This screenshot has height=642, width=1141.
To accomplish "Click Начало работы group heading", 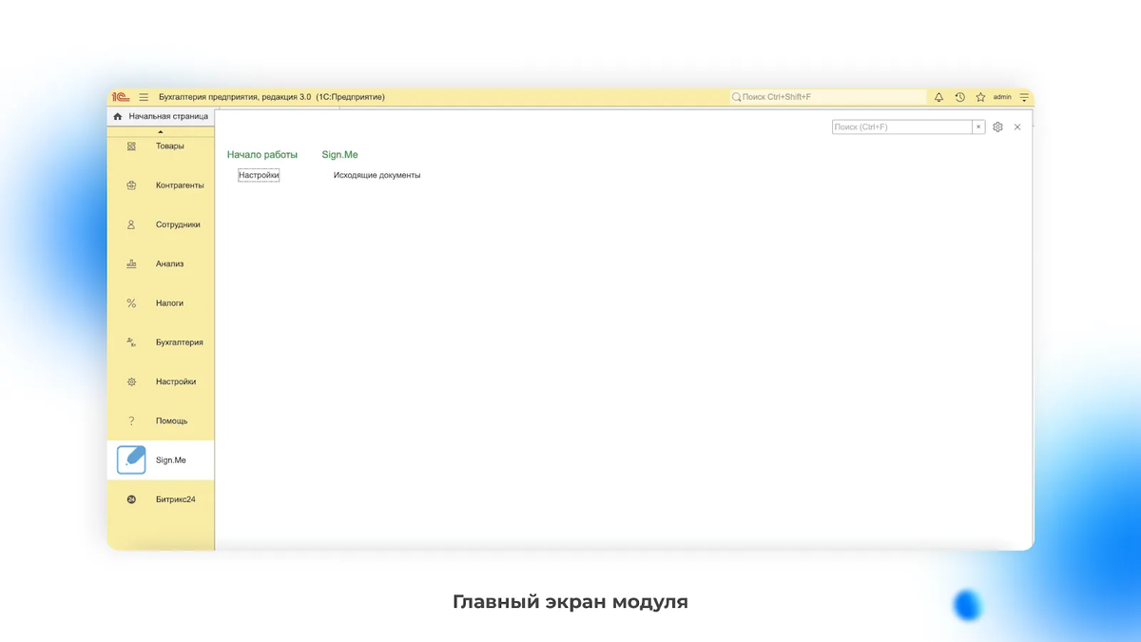I will [x=262, y=154].
